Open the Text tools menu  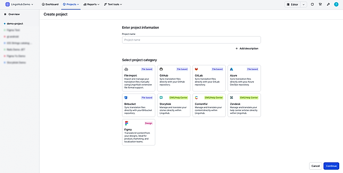point(113,4)
